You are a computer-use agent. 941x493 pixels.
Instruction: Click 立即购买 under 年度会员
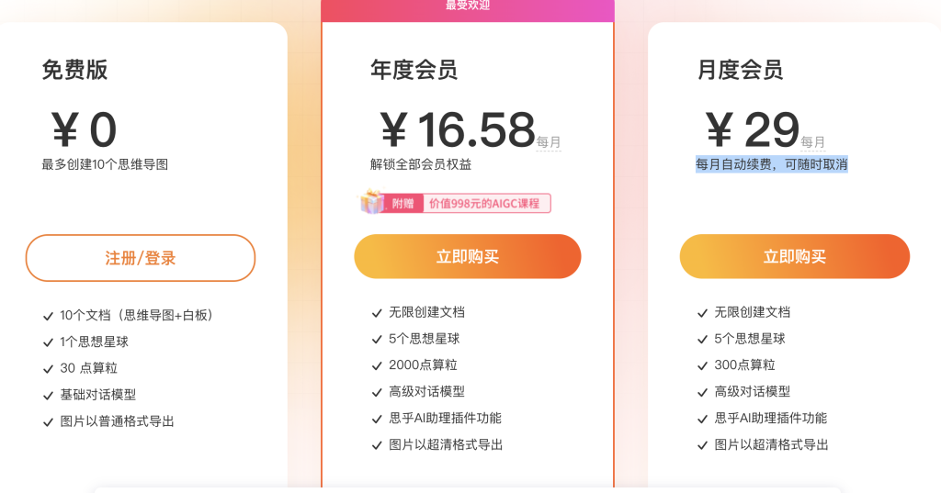tap(468, 257)
